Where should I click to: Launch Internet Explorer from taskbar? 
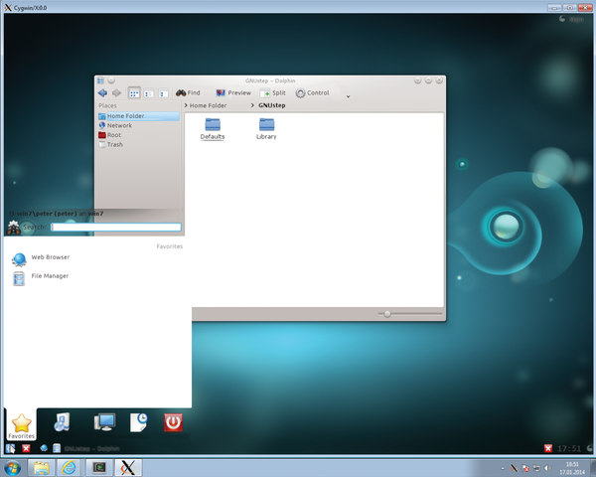[x=70, y=467]
